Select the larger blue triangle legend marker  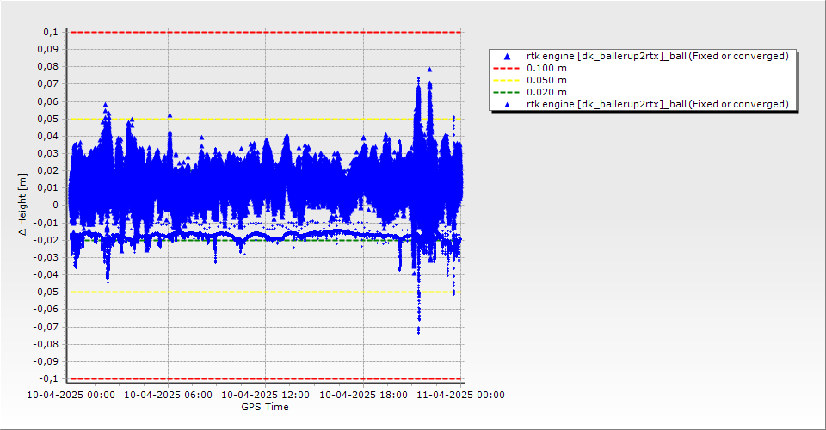[508, 56]
